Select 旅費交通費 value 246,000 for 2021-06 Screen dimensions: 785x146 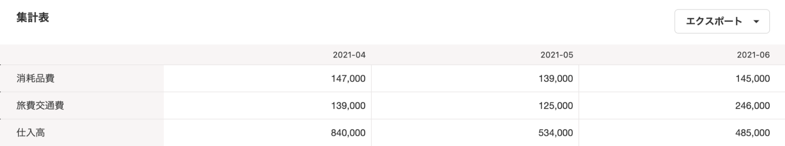(x=752, y=106)
